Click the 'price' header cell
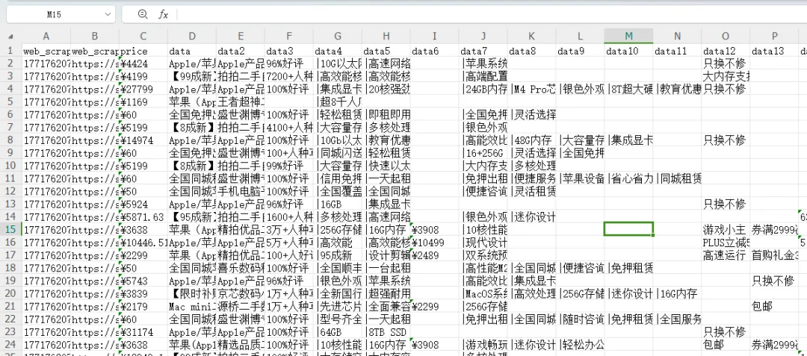The image size is (807, 356). pos(143,51)
